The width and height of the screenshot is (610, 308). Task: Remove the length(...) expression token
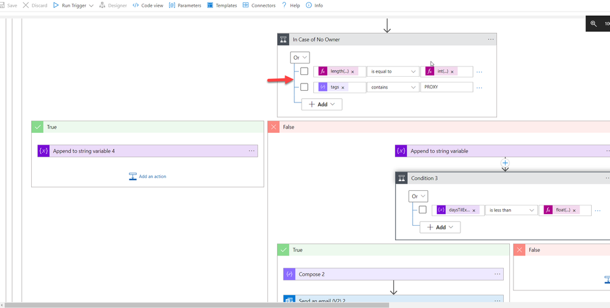352,72
